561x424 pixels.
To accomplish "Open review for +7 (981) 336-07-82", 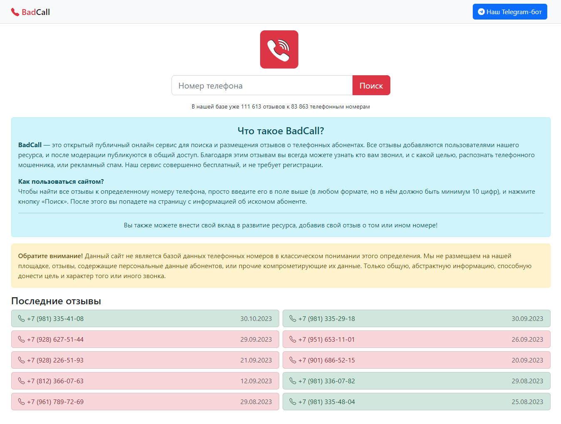I will click(417, 381).
